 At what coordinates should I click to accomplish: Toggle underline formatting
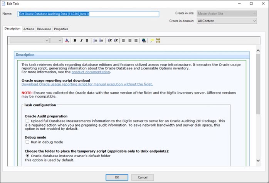tap(87, 41)
